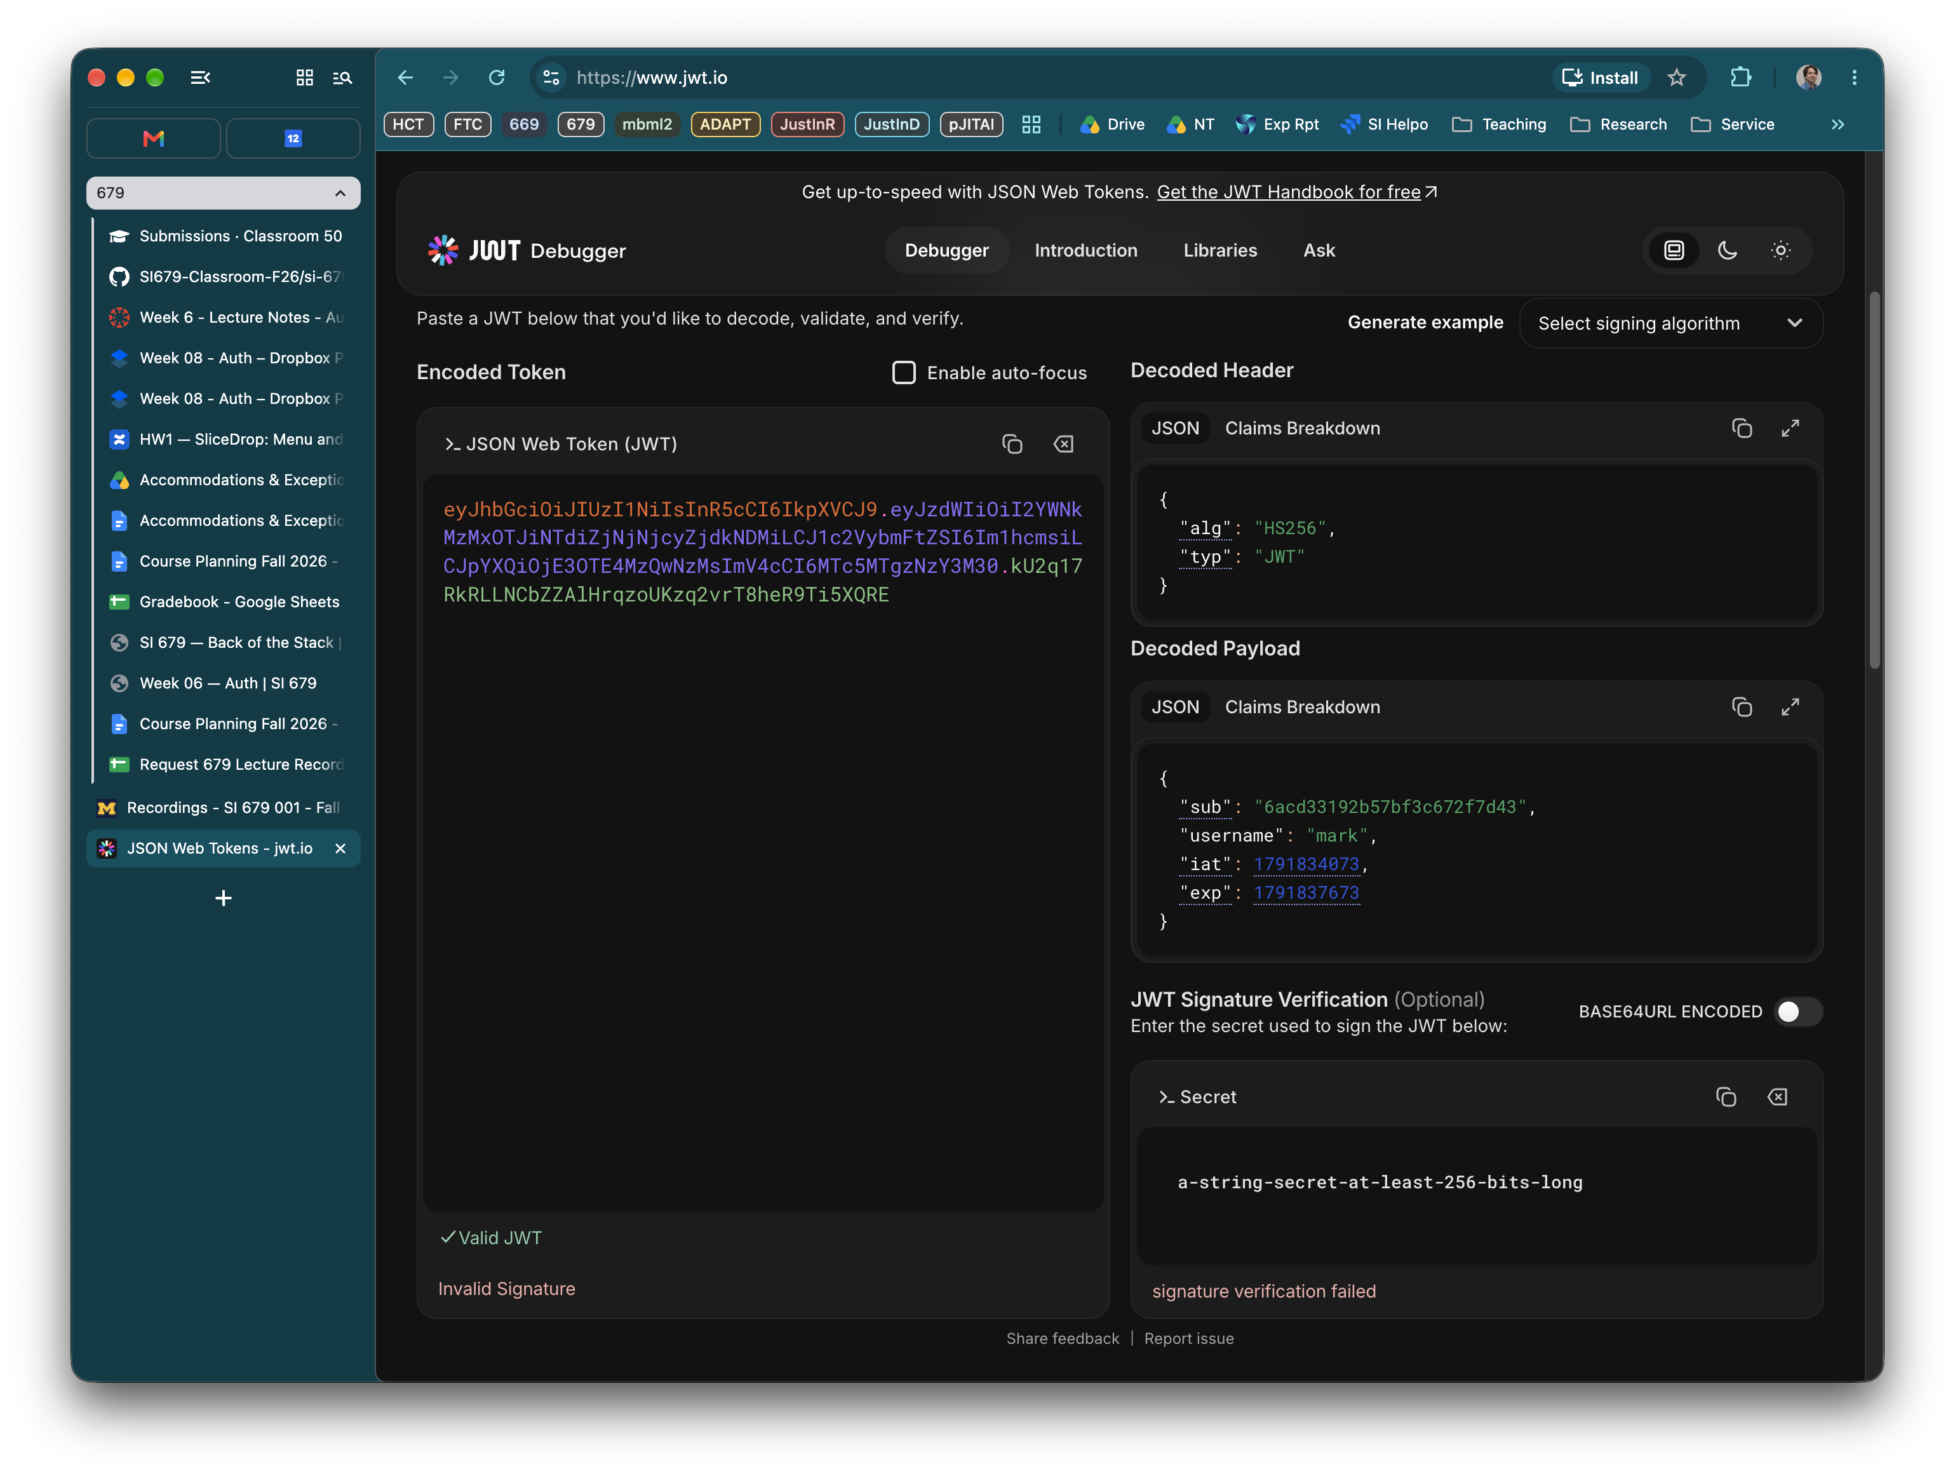Switch header to Claims Breakdown view

click(1302, 429)
